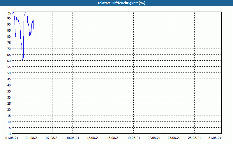This screenshot has height=145, width=233.
Task: Click the 25 value on y-axis
Action: tap(9, 103)
